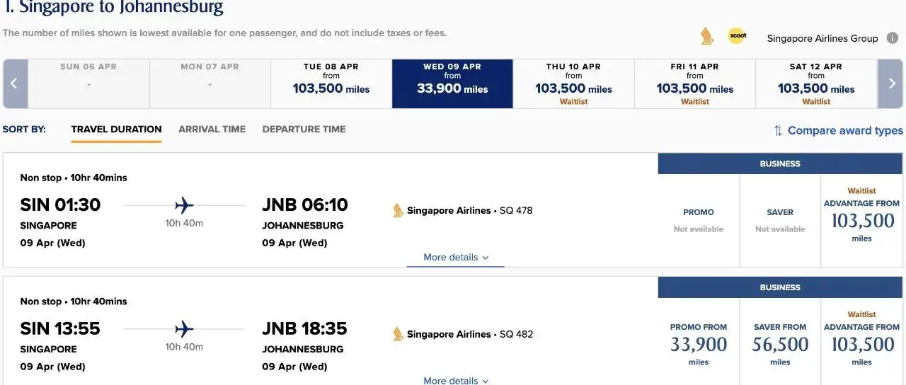
Task: Expand More details for flight SQ 478
Action: click(456, 258)
